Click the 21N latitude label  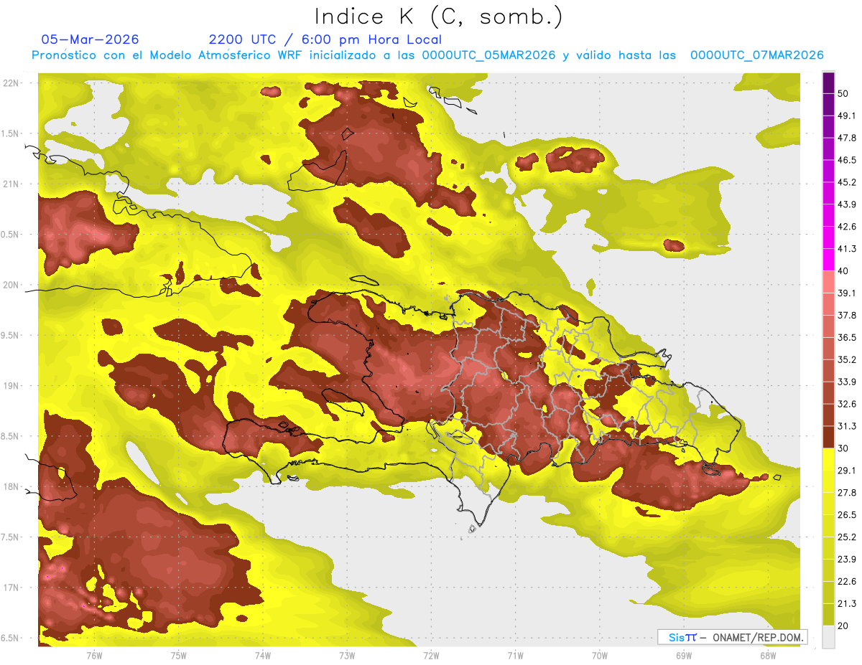[x=11, y=184]
